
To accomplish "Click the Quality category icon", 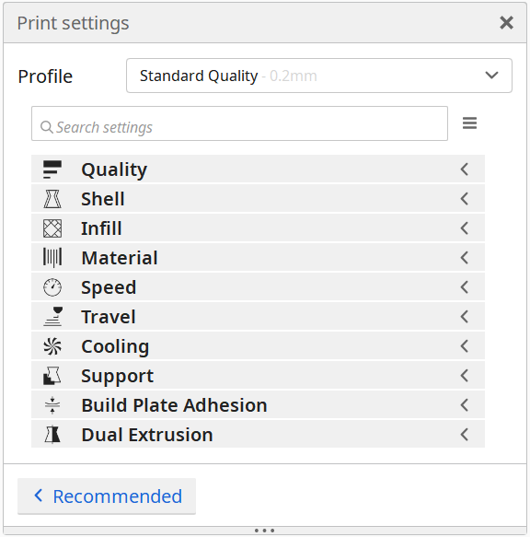I will pyautogui.click(x=52, y=169).
